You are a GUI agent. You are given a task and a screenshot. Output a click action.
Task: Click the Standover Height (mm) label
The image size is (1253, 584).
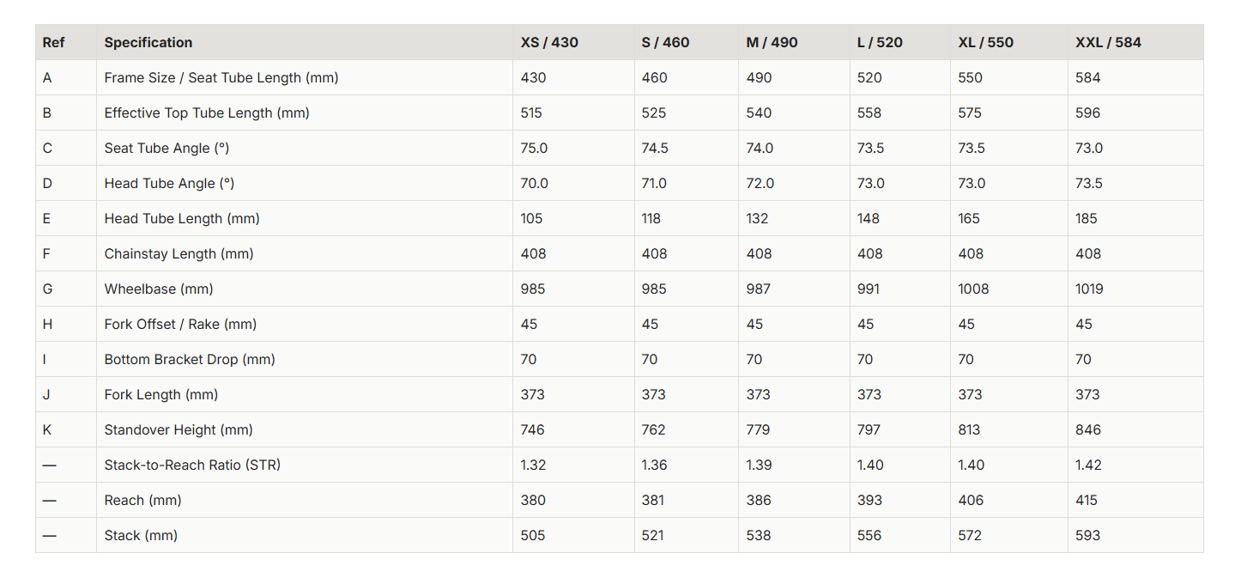coord(179,429)
